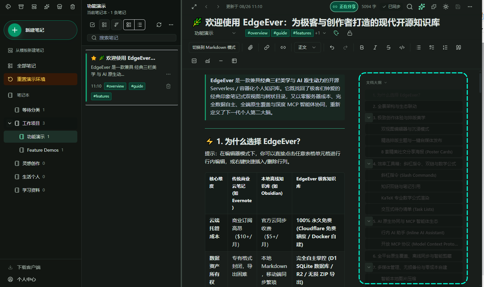Toggle the note lock icon

point(350,33)
